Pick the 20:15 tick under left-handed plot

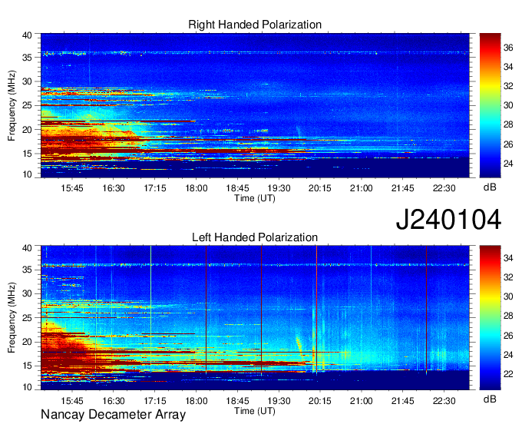point(320,401)
